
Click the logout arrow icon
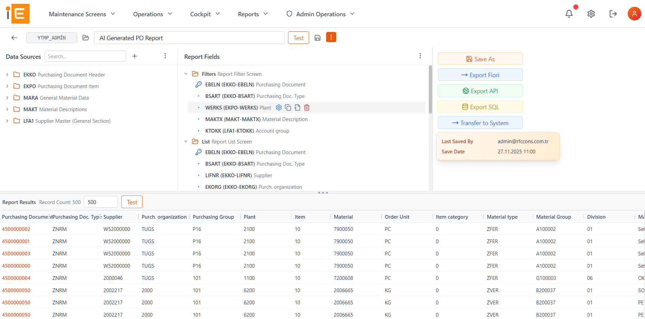pyautogui.click(x=613, y=14)
